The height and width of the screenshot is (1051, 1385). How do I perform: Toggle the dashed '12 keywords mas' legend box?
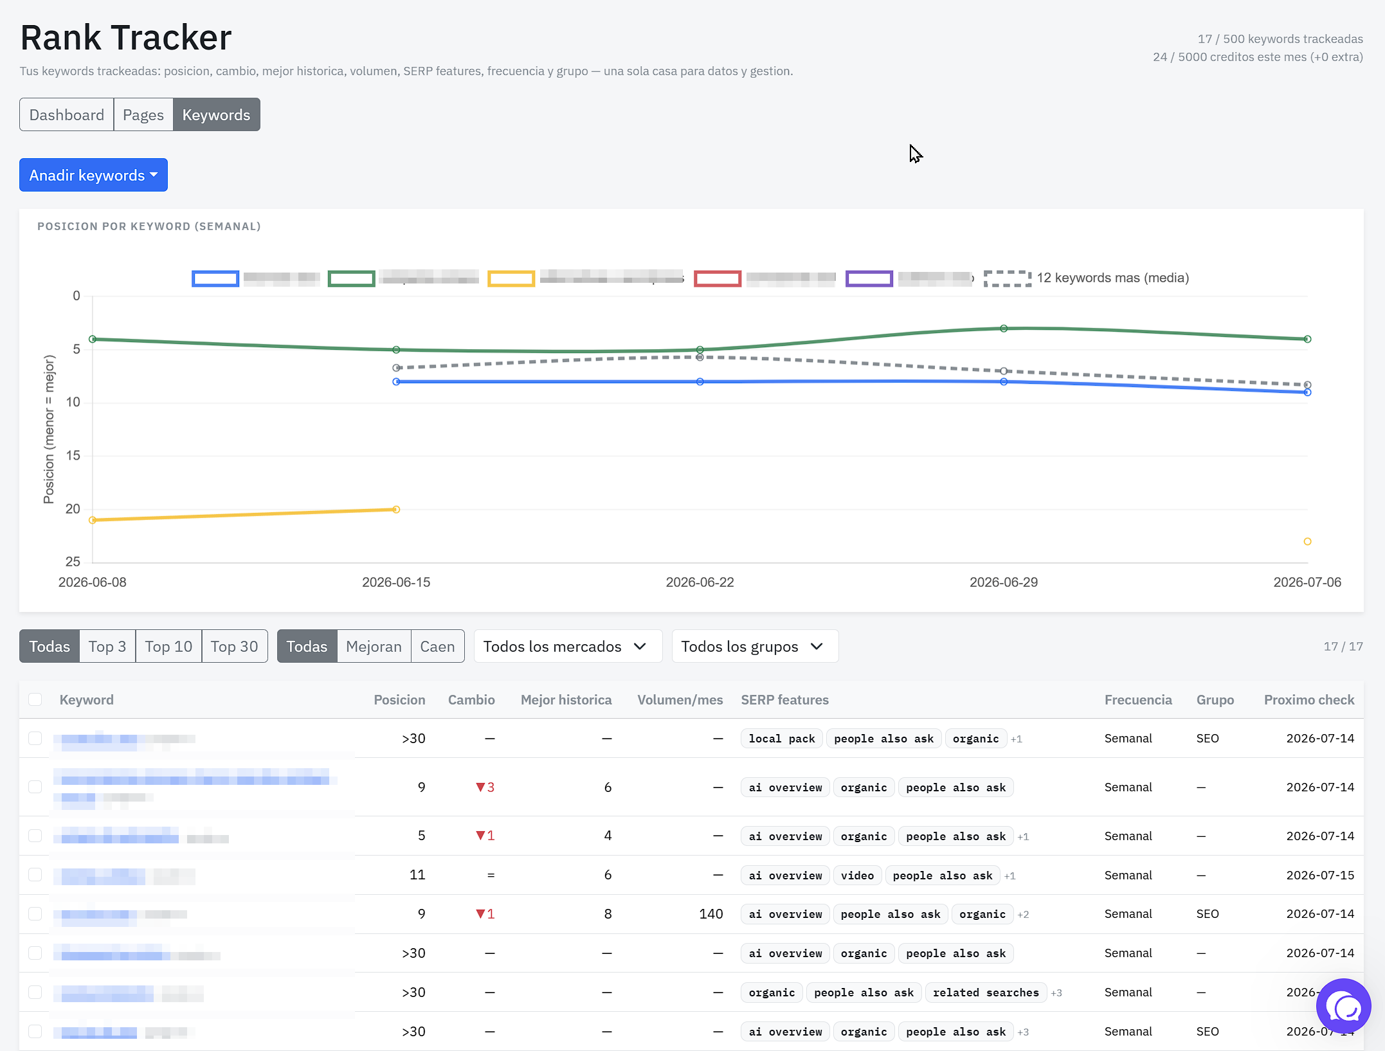(x=1008, y=278)
